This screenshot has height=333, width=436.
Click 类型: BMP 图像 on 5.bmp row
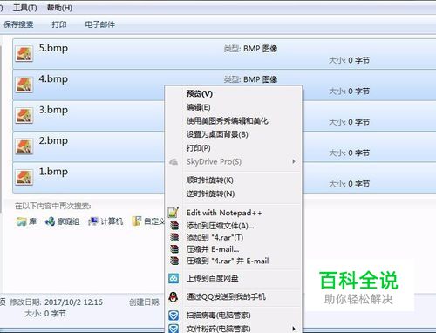[x=250, y=49]
